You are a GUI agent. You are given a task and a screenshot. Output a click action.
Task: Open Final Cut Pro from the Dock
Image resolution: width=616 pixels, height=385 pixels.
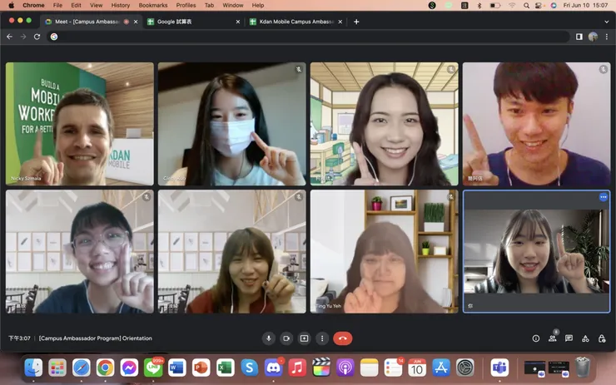coord(321,368)
